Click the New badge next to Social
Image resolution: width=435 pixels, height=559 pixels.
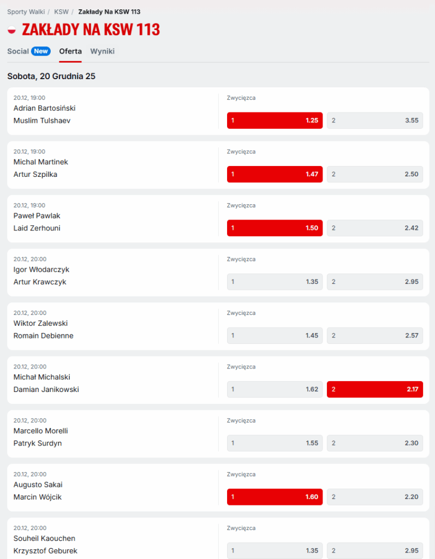(41, 51)
